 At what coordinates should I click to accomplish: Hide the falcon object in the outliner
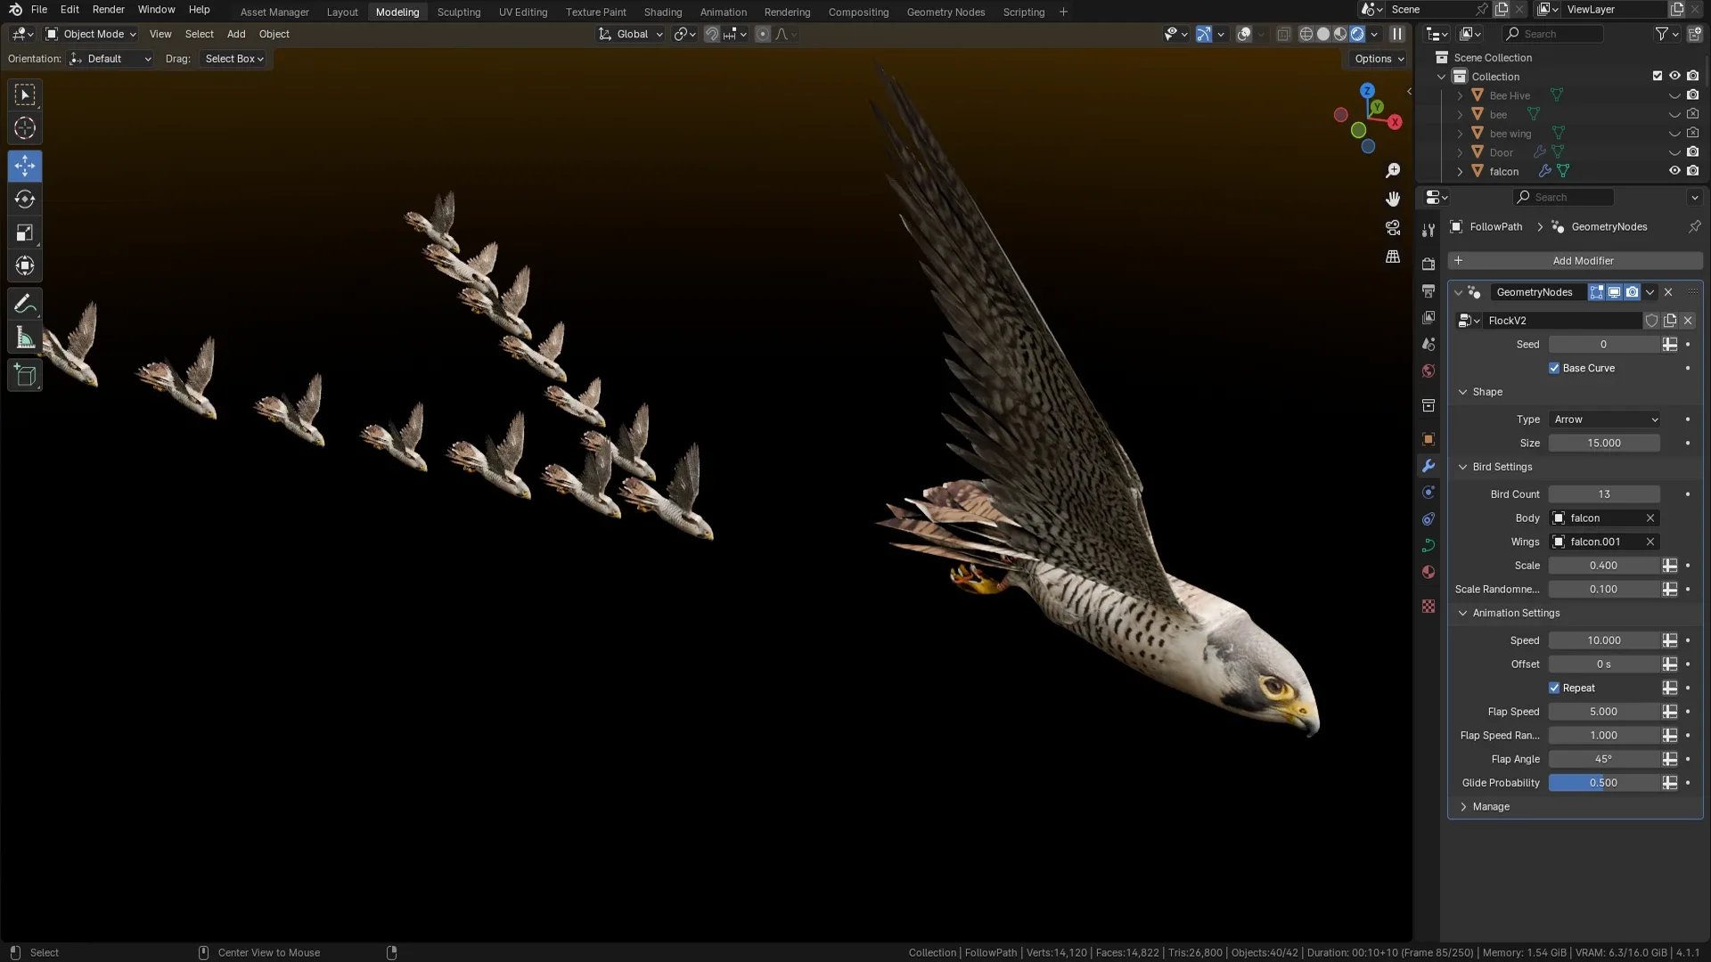point(1675,170)
